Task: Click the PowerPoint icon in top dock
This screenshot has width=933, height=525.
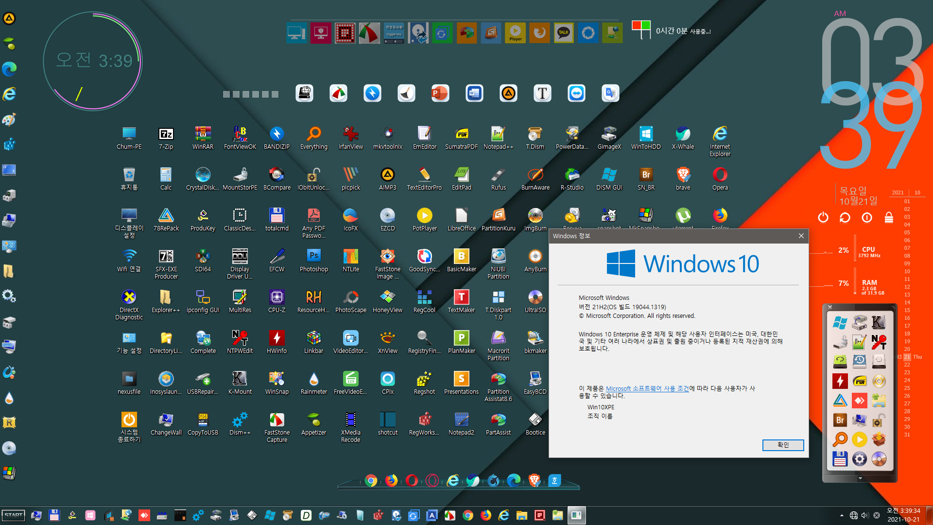Action: click(x=440, y=93)
